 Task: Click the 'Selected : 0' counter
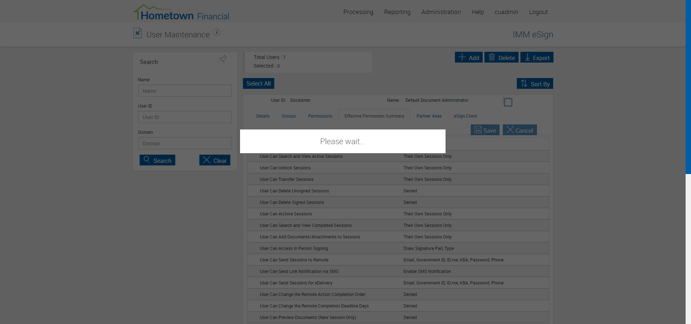tap(267, 66)
